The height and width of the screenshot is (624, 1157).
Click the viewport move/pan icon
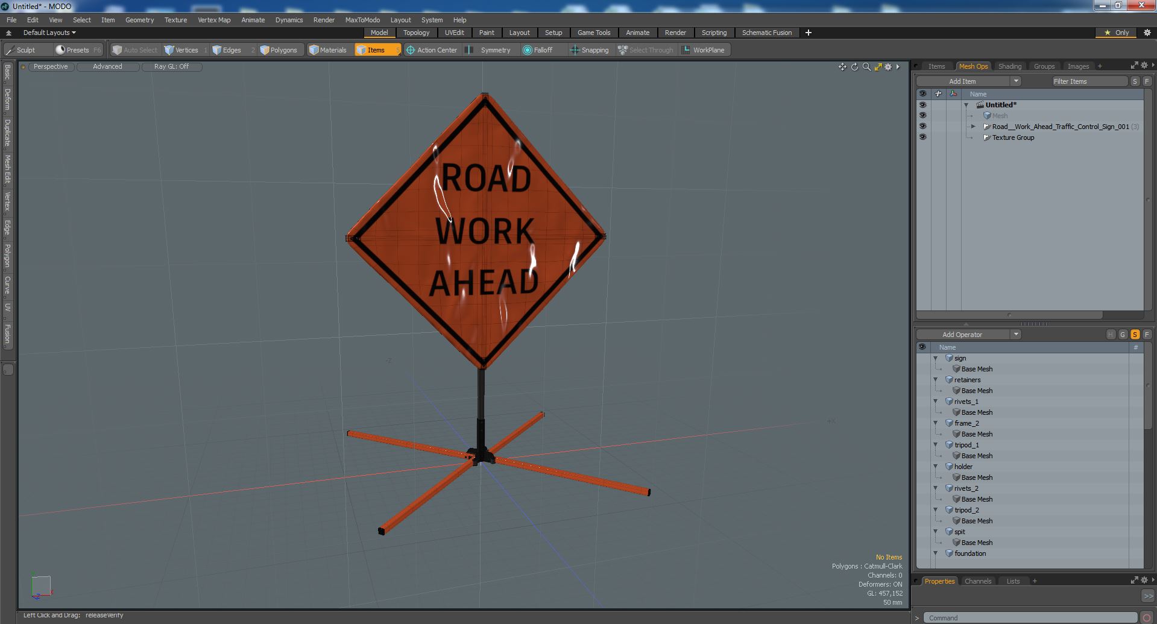pyautogui.click(x=842, y=67)
